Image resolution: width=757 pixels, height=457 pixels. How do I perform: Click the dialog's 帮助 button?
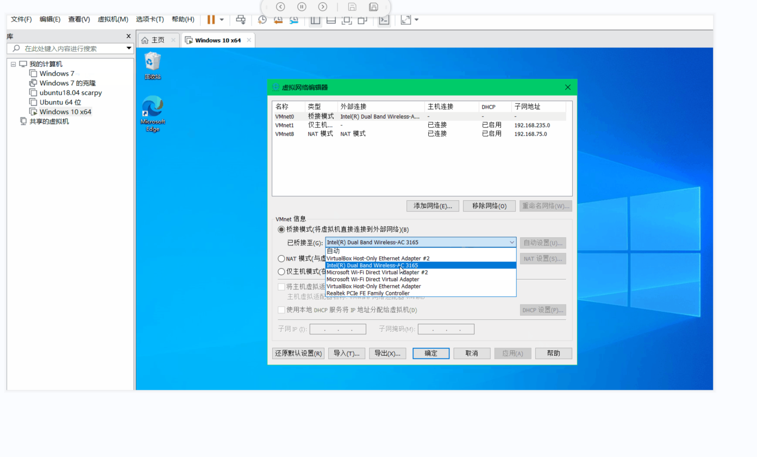point(554,353)
